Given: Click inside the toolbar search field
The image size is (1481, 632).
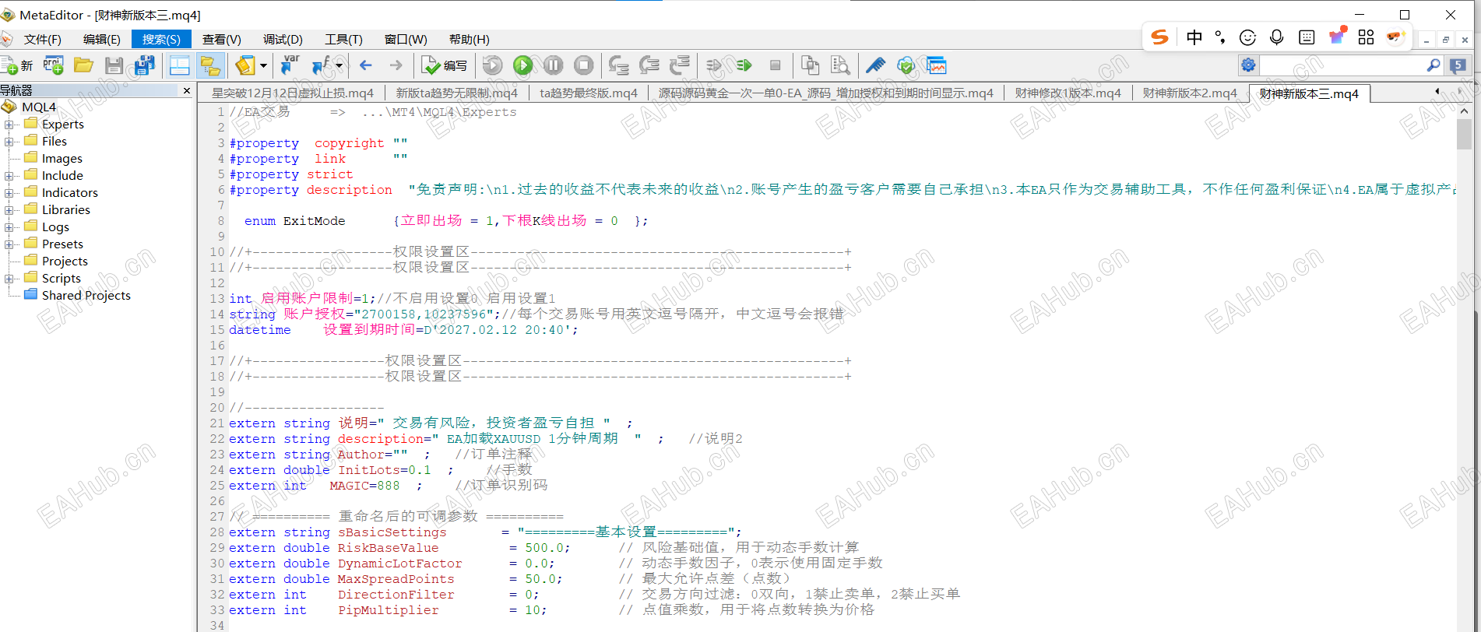Looking at the screenshot, I should [x=1342, y=65].
